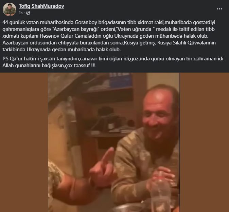Open the attached photo of smiling man

tap(114, 142)
